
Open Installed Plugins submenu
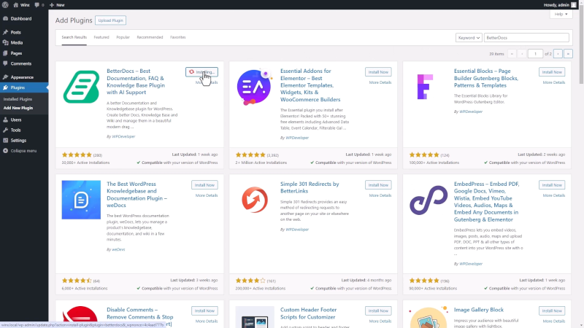tap(18, 99)
